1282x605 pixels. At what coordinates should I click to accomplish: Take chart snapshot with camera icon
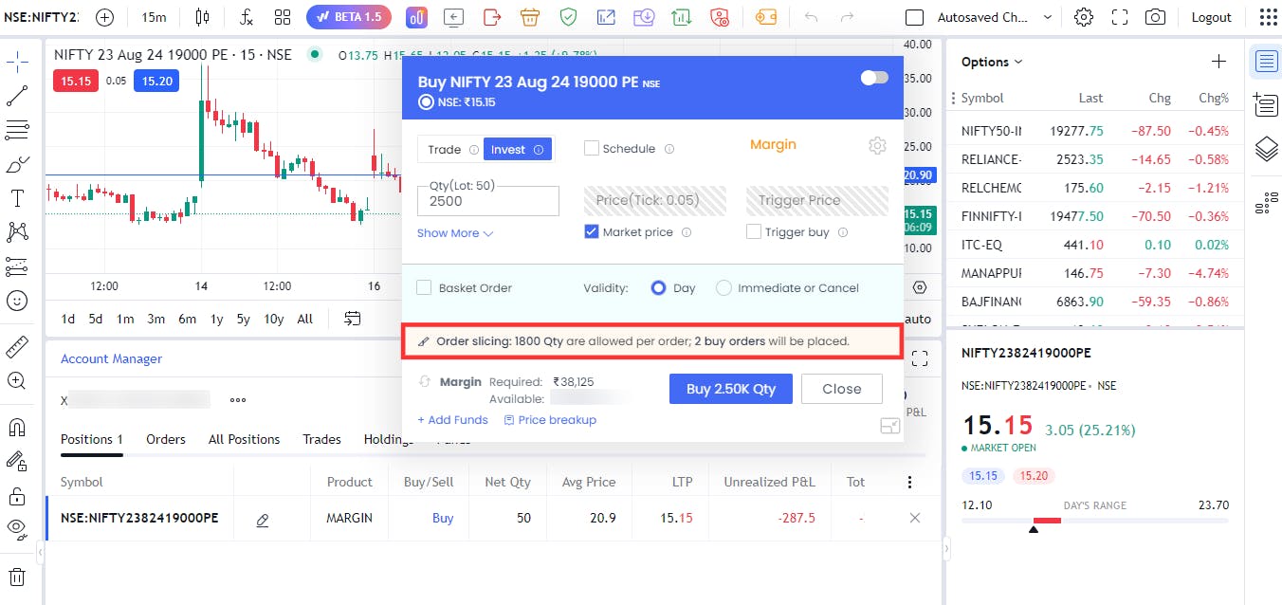coord(1155,17)
